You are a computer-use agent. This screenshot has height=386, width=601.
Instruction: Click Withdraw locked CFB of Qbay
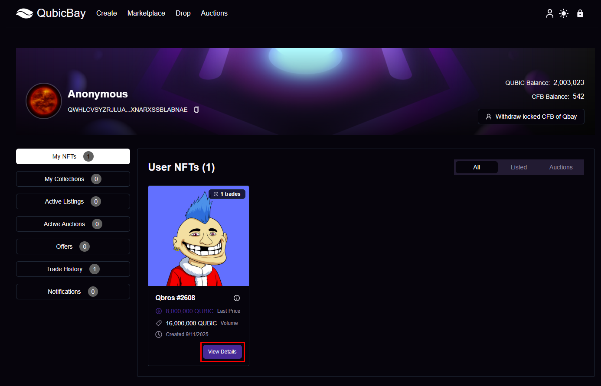531,117
